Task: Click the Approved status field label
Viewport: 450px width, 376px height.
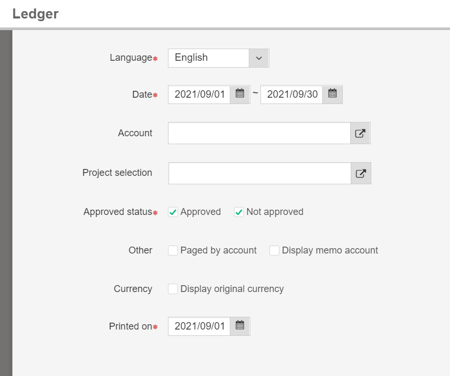Action: point(118,212)
